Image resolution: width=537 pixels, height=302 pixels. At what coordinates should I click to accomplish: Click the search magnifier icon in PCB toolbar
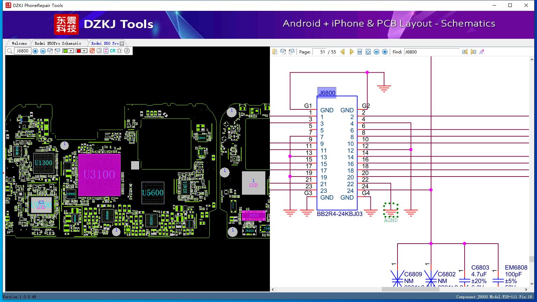coord(10,51)
